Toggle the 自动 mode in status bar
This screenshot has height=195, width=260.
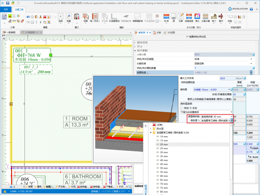[x=116, y=191]
